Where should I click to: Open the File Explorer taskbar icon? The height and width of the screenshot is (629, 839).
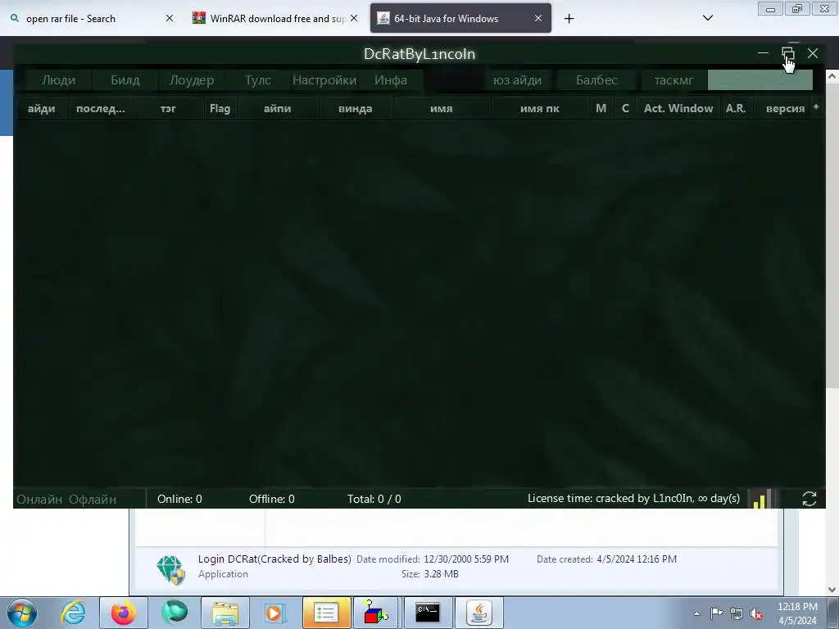(x=225, y=613)
